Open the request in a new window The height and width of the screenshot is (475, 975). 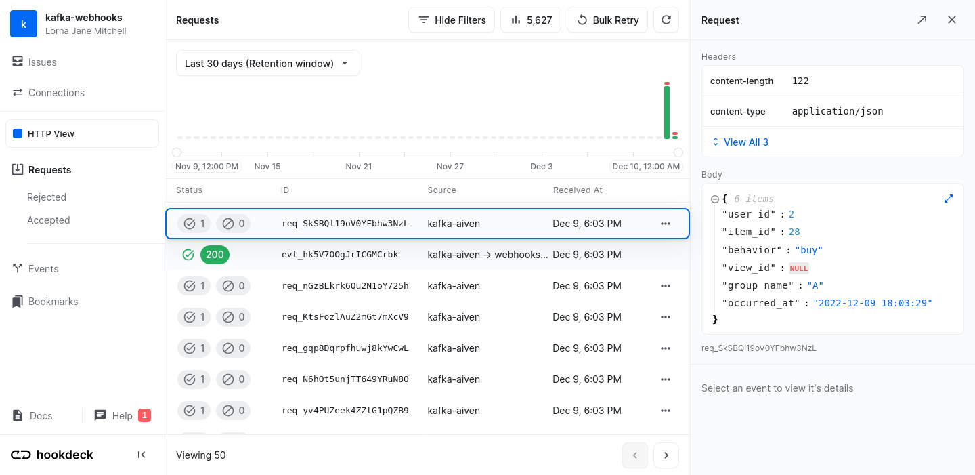(x=922, y=20)
